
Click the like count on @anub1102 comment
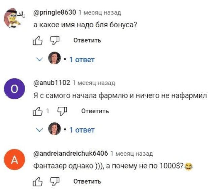(x=48, y=111)
